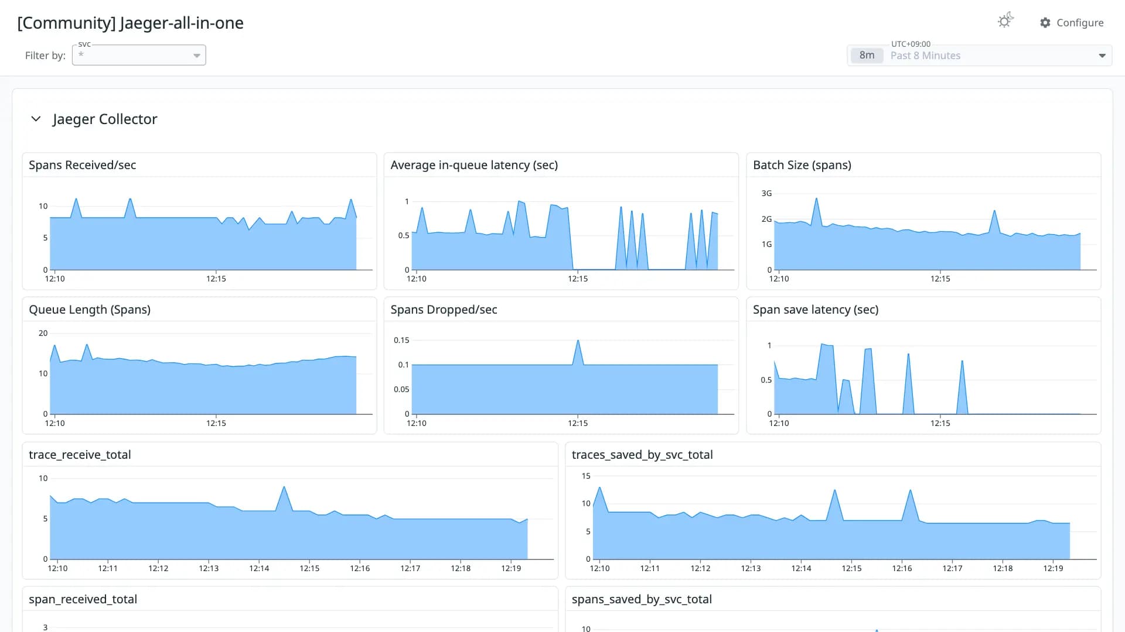Select the trace_receive_total widget title

coord(80,455)
